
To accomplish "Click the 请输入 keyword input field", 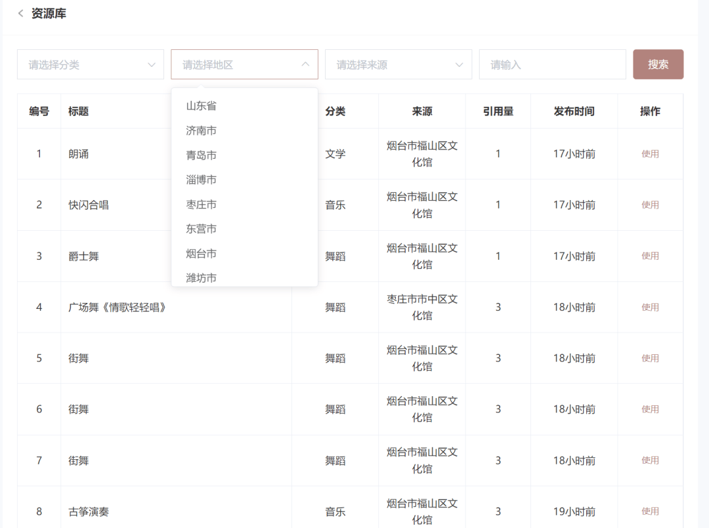I will point(551,65).
